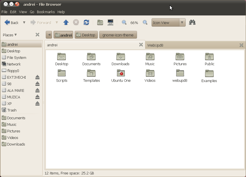
Task: Click the Stop loading icon
Action: pos(76,22)
